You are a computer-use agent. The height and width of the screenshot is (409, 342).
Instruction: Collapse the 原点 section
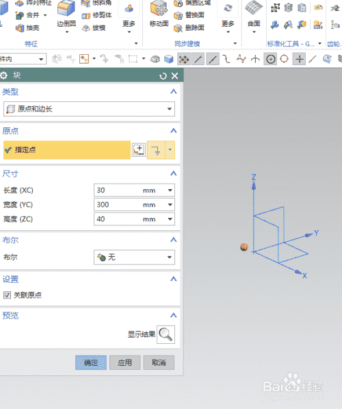(x=173, y=131)
